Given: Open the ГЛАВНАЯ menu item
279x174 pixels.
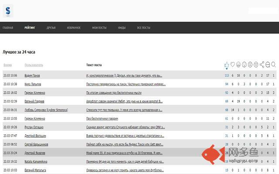Looking at the screenshot, I should [x=8, y=28].
